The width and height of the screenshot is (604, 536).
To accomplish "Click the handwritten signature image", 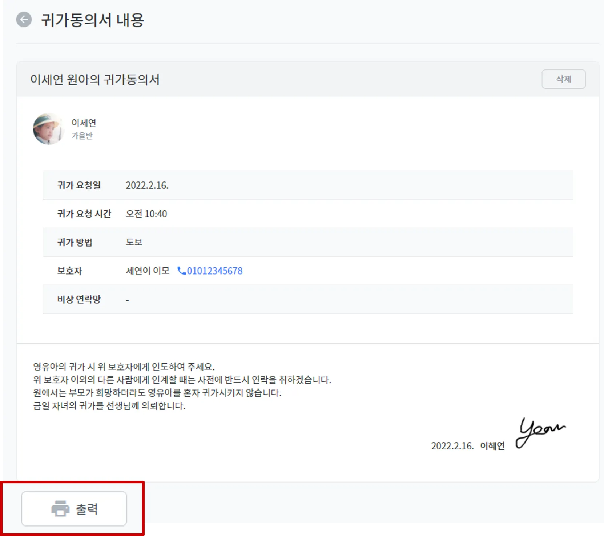I will 541,432.
